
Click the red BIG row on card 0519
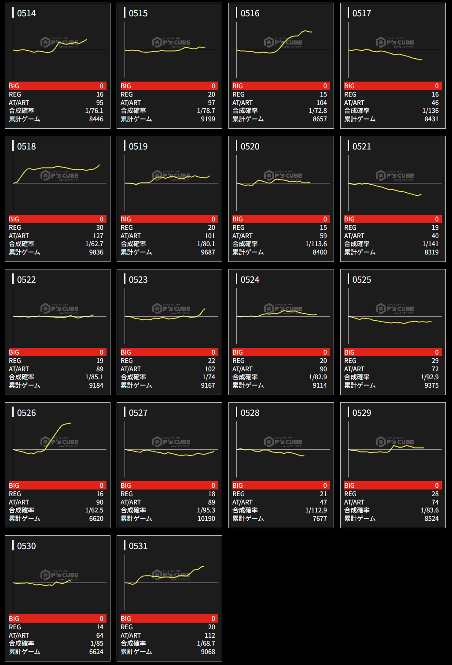169,219
